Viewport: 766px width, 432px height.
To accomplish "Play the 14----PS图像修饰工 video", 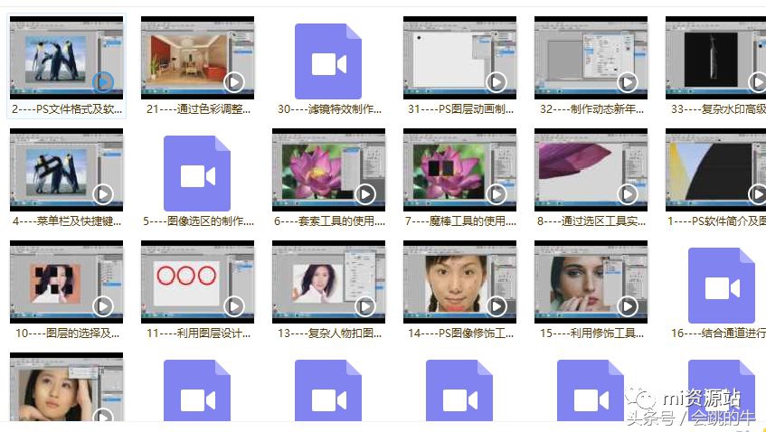I will tap(496, 306).
